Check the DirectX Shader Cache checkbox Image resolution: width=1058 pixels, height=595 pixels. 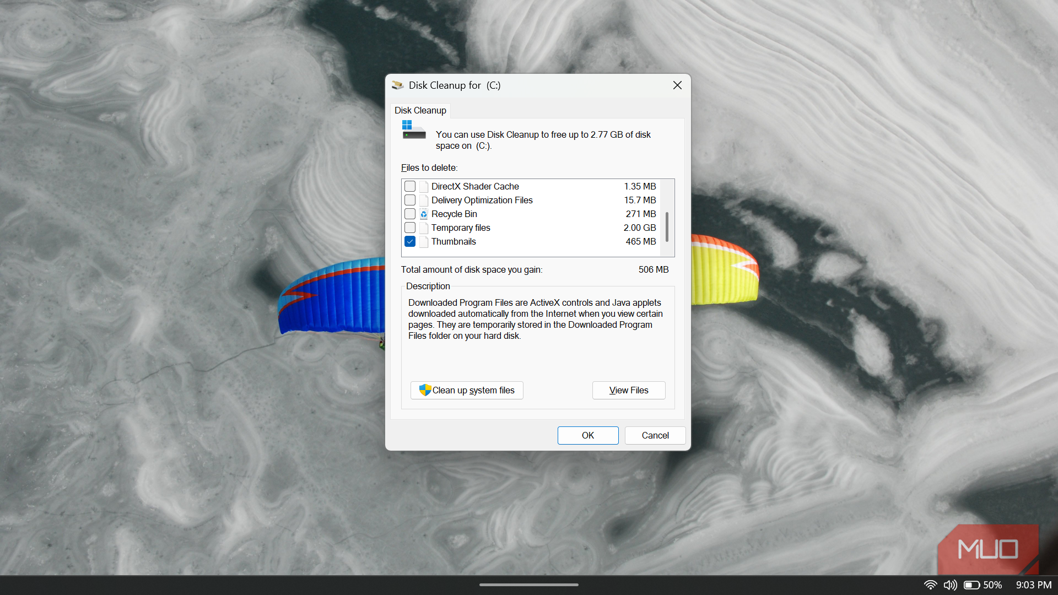point(410,186)
